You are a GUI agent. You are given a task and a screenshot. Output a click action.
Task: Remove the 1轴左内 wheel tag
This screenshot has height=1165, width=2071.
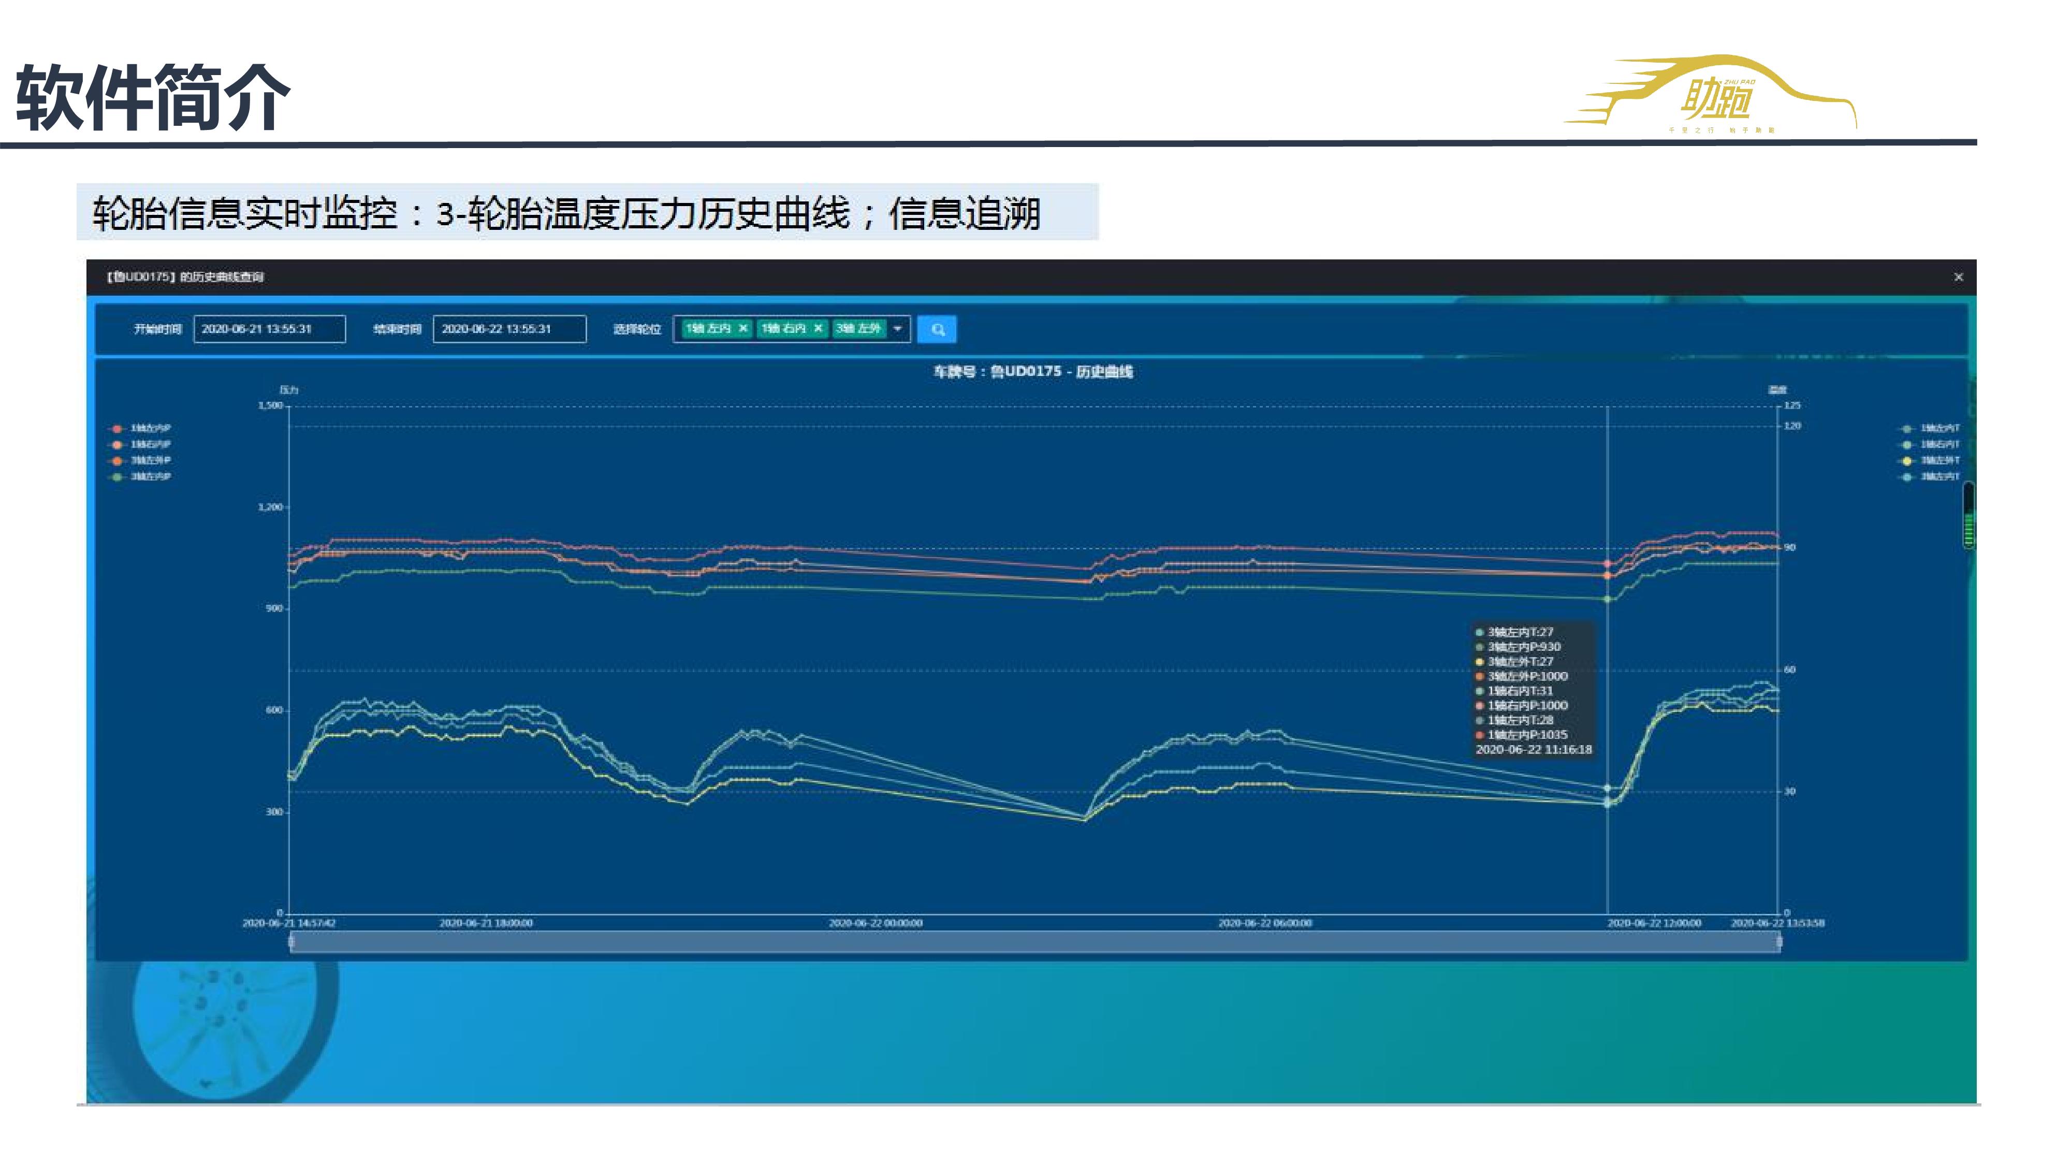tap(743, 328)
